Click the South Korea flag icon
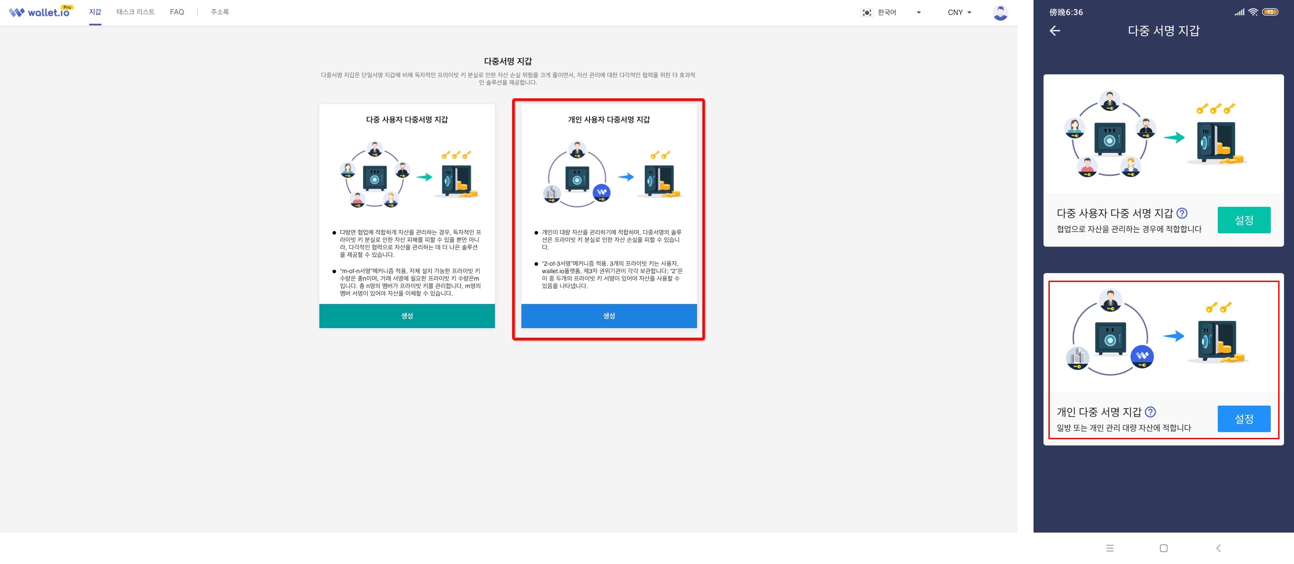 pyautogui.click(x=867, y=13)
